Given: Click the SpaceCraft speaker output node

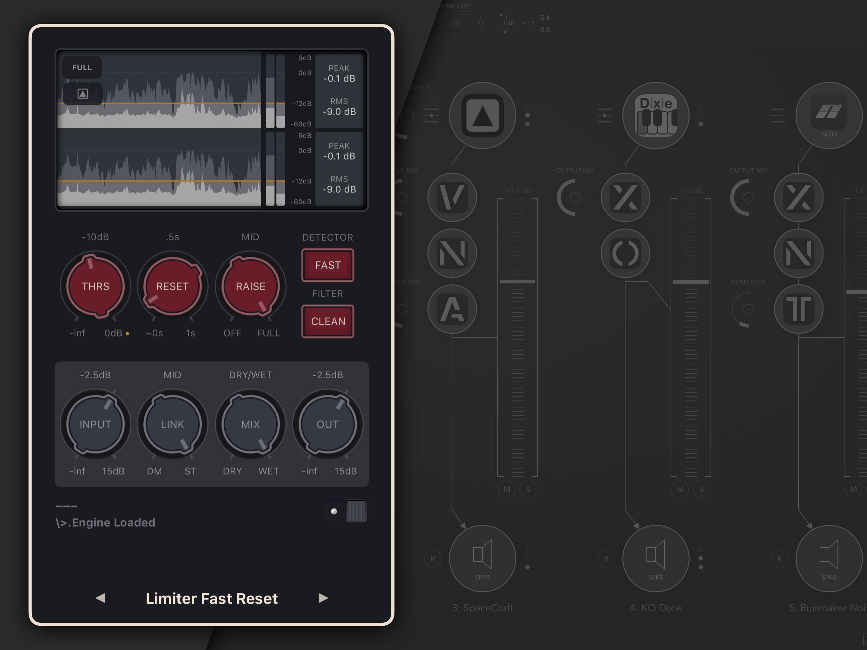Looking at the screenshot, I should pos(482,558).
